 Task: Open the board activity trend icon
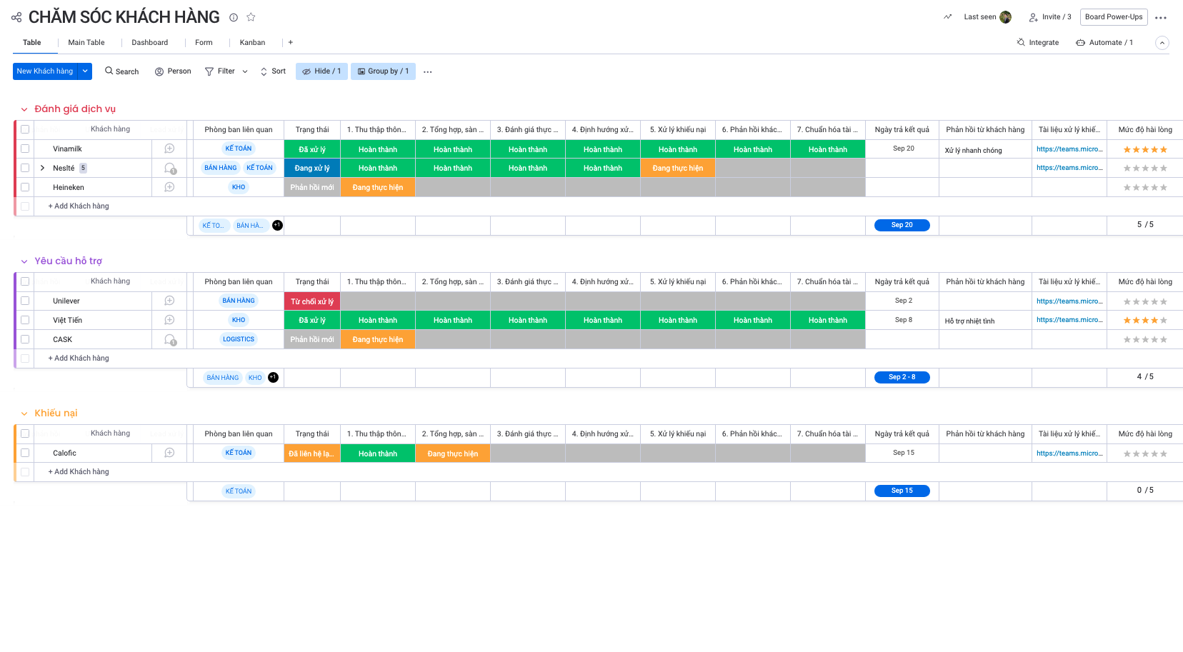point(947,17)
